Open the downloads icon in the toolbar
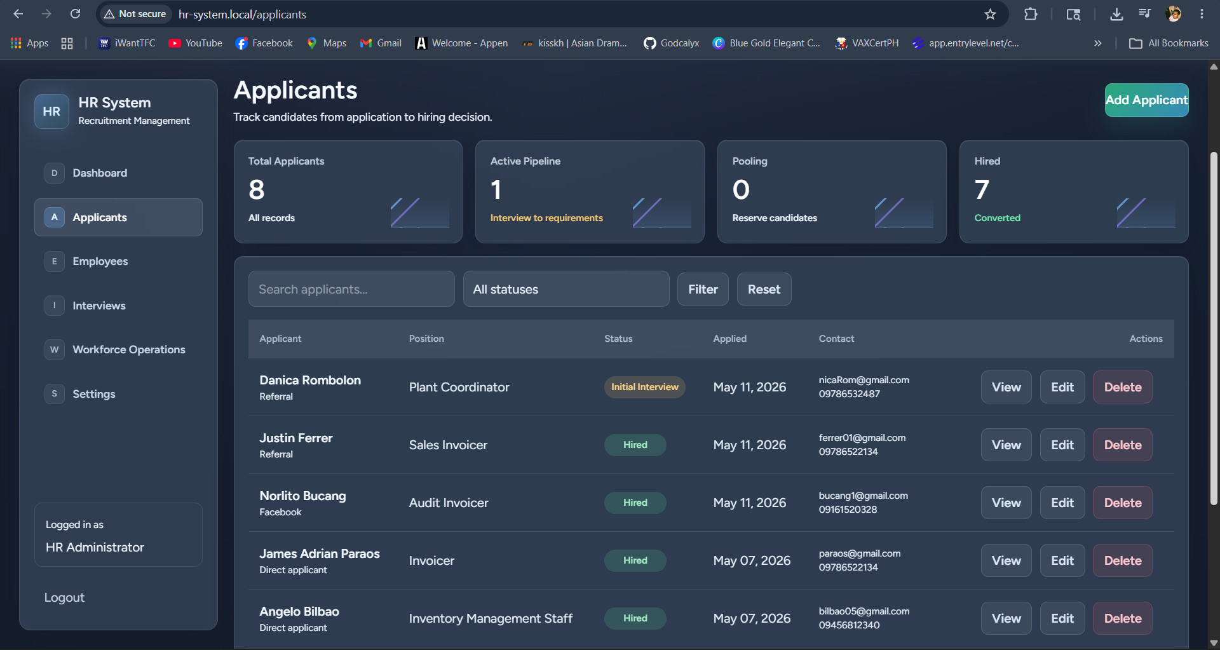 point(1116,14)
